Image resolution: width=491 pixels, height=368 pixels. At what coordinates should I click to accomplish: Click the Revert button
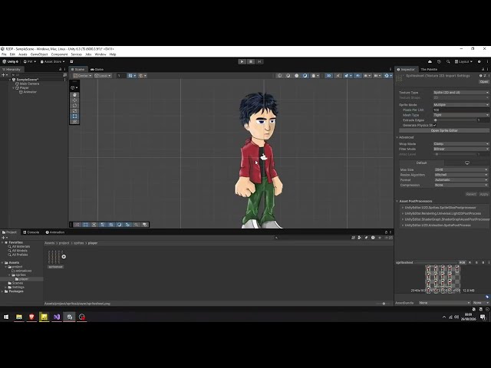[x=470, y=194]
